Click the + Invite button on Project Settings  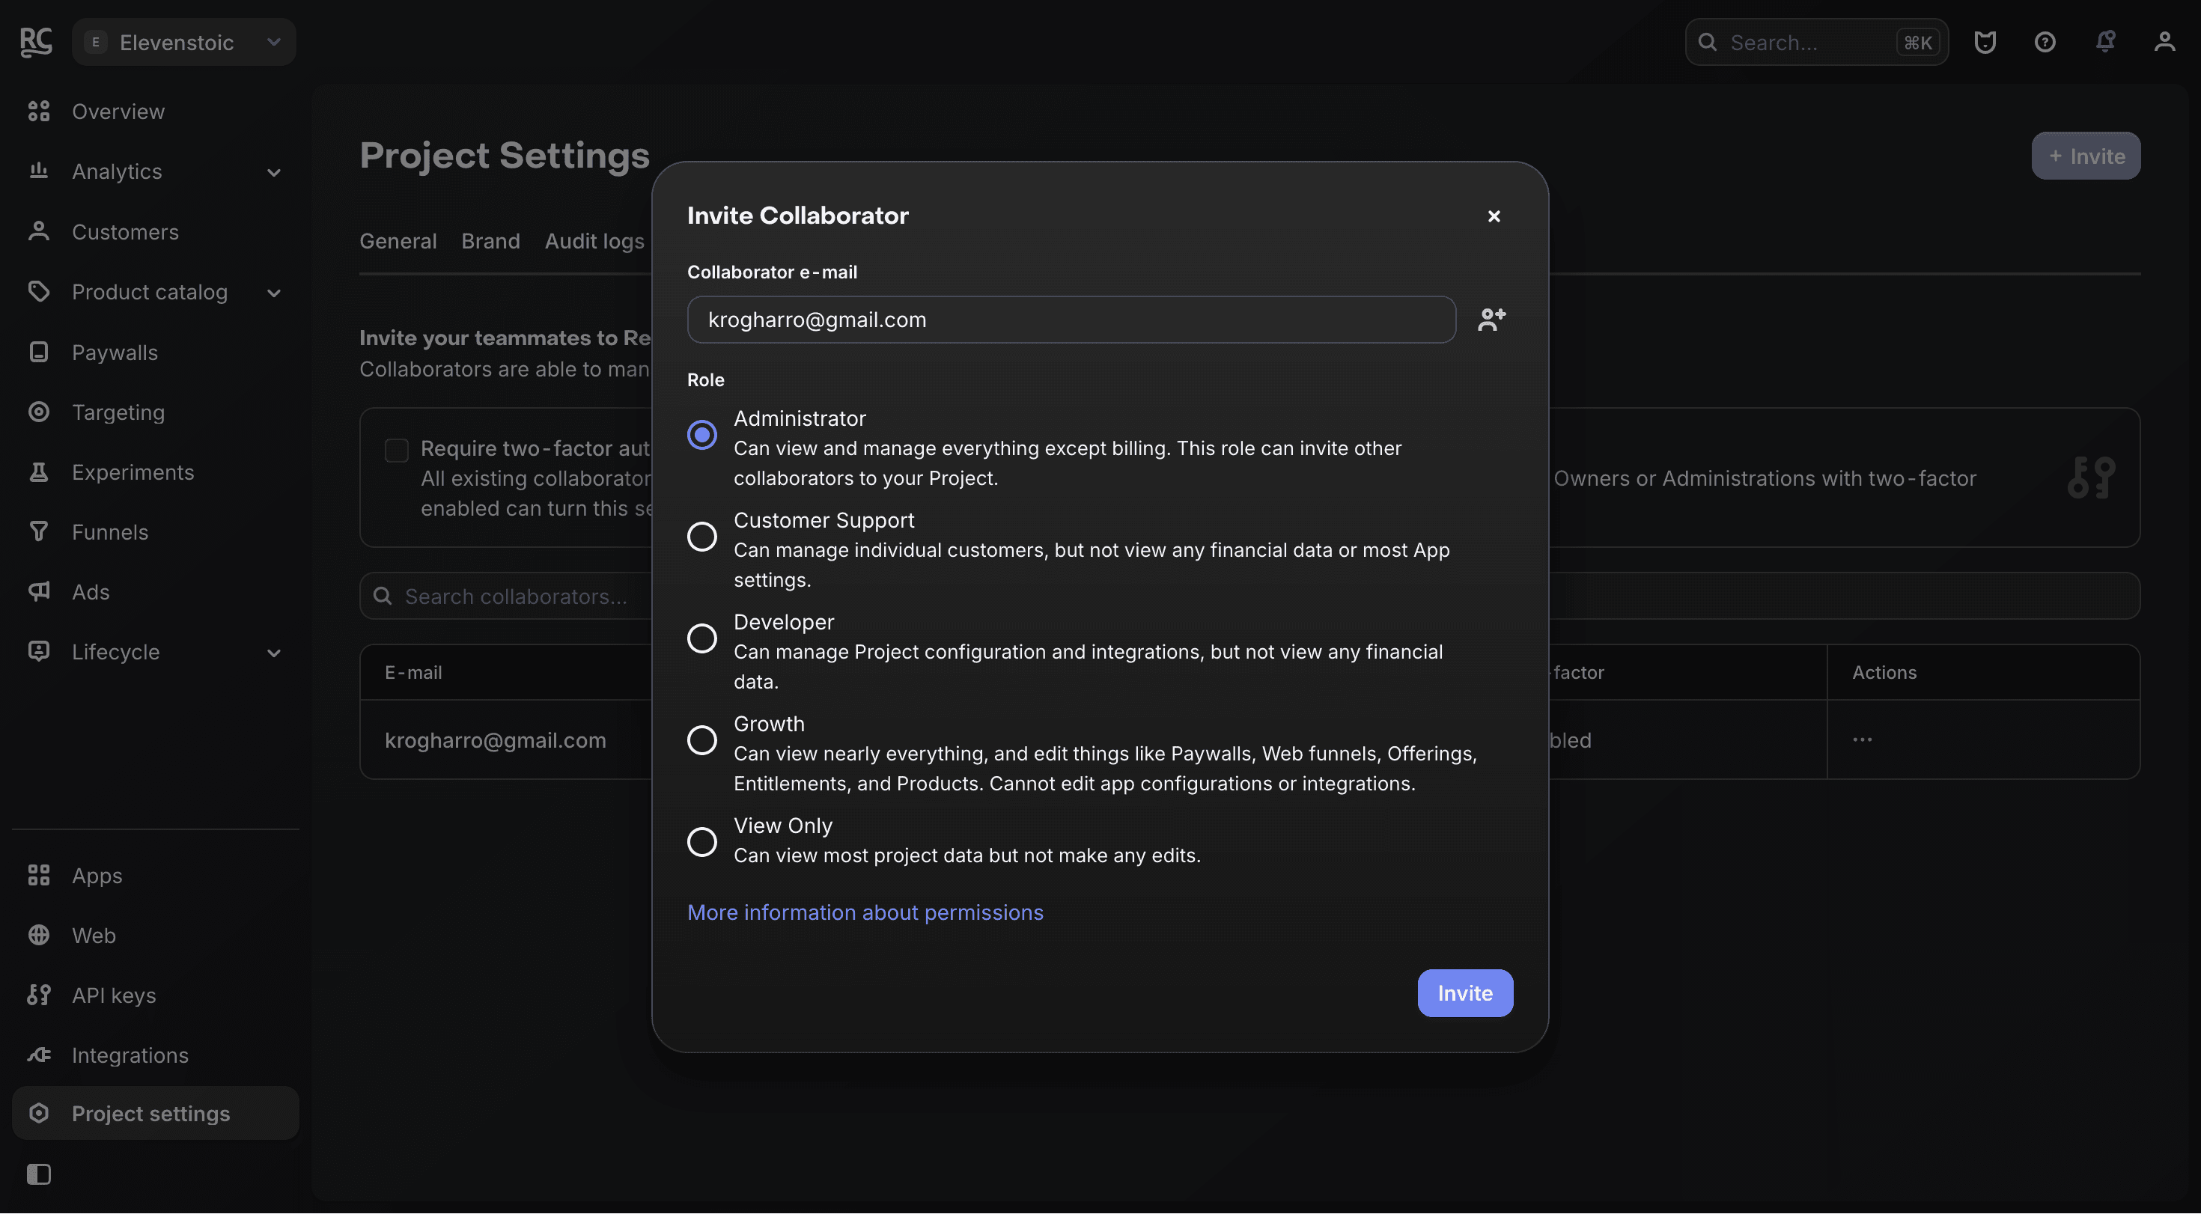coord(2086,156)
